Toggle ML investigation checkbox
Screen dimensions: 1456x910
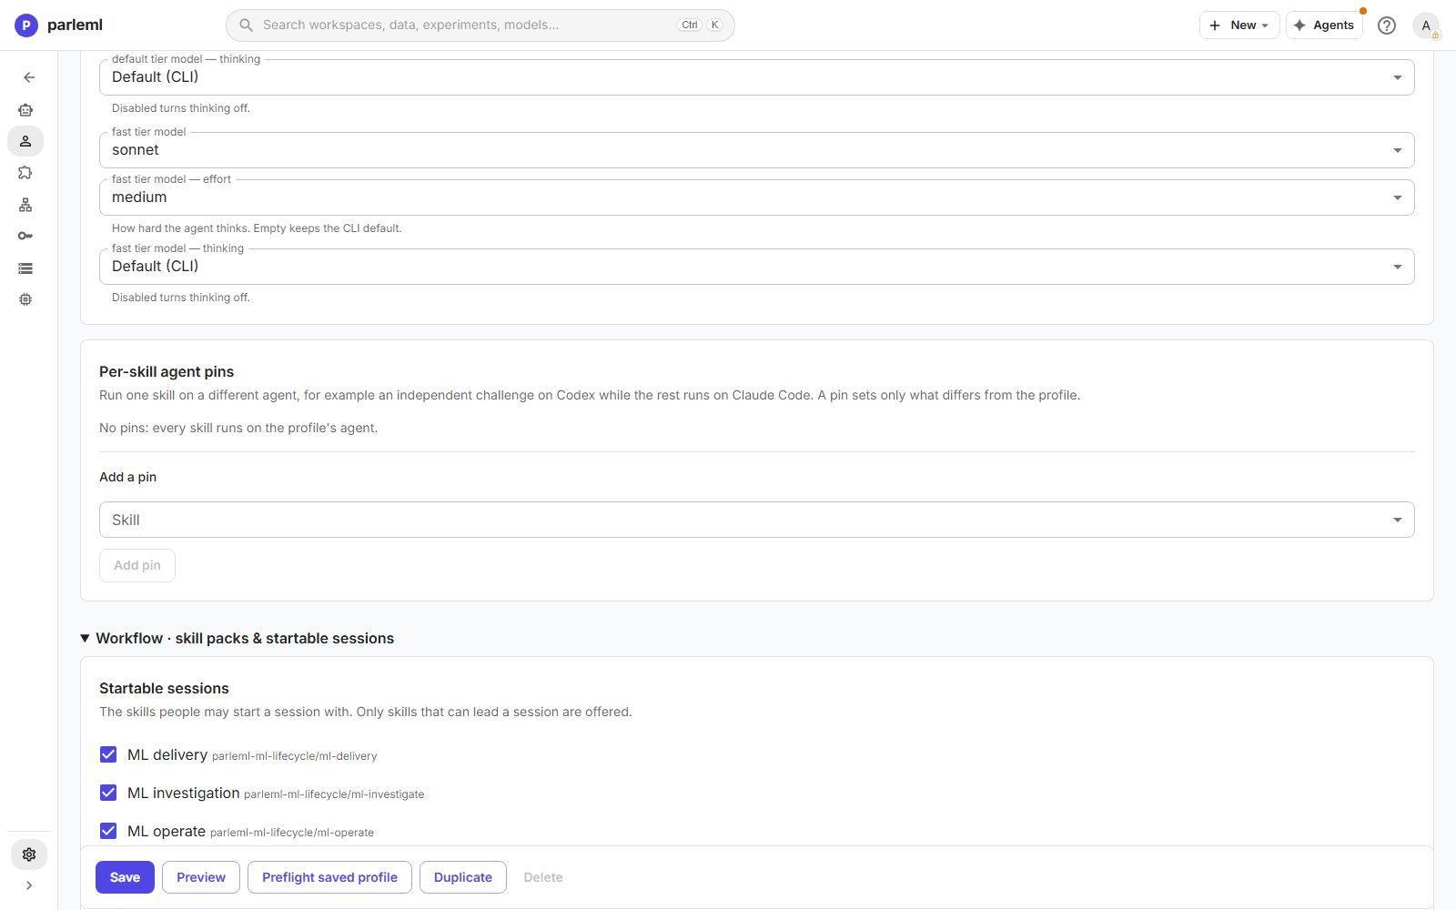tap(108, 793)
